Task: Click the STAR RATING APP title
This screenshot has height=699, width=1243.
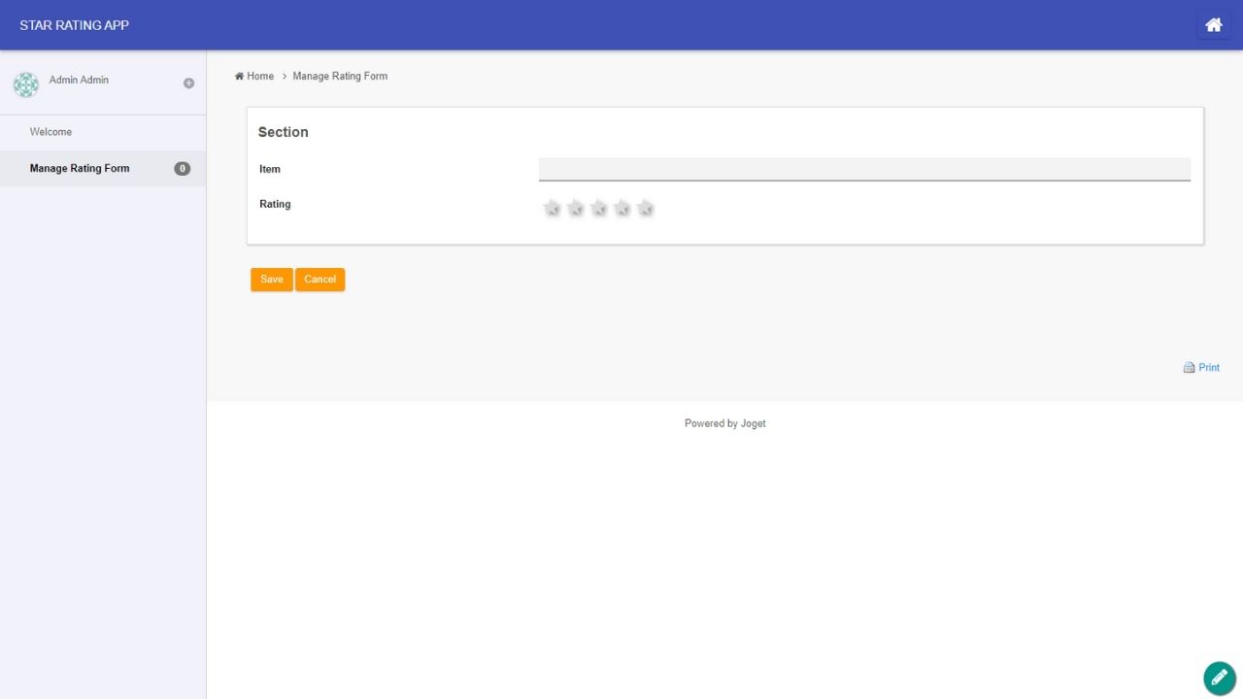Action: 74,25
